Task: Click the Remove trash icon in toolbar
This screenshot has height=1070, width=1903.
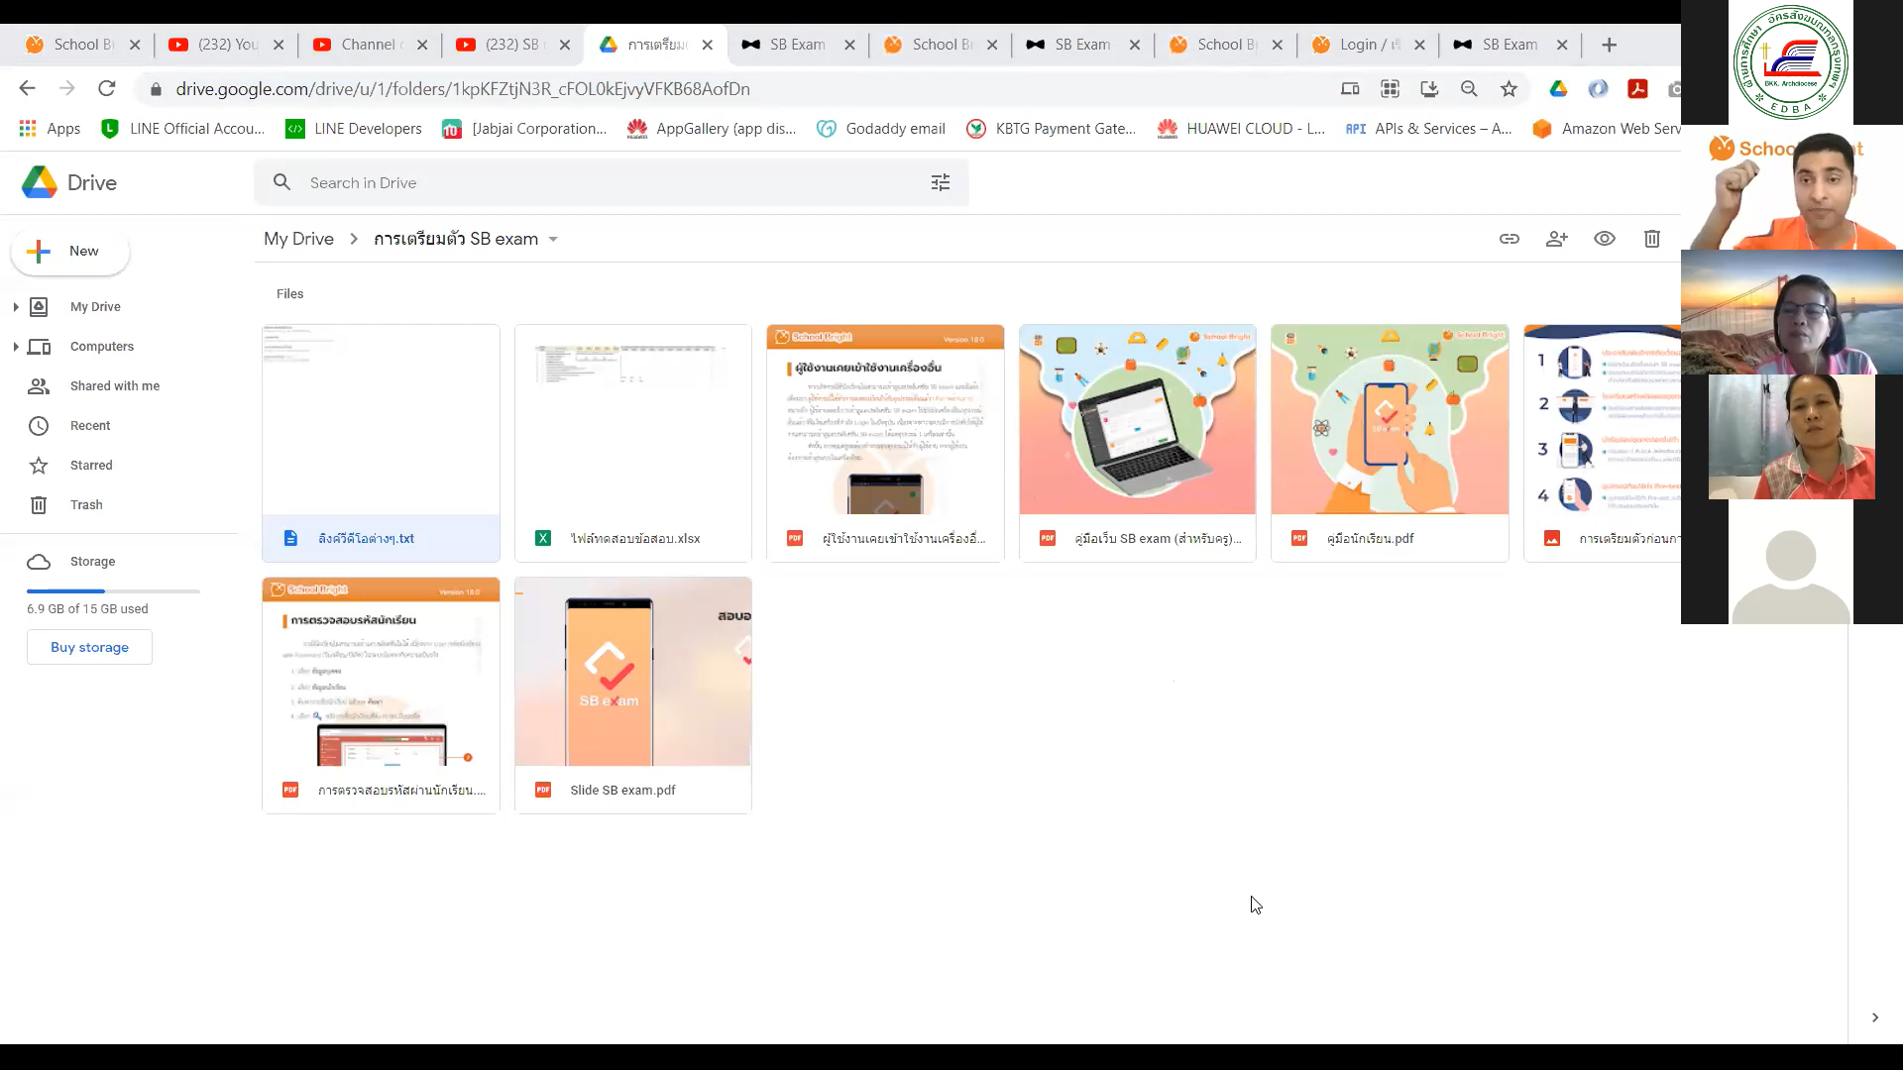Action: [x=1651, y=239]
